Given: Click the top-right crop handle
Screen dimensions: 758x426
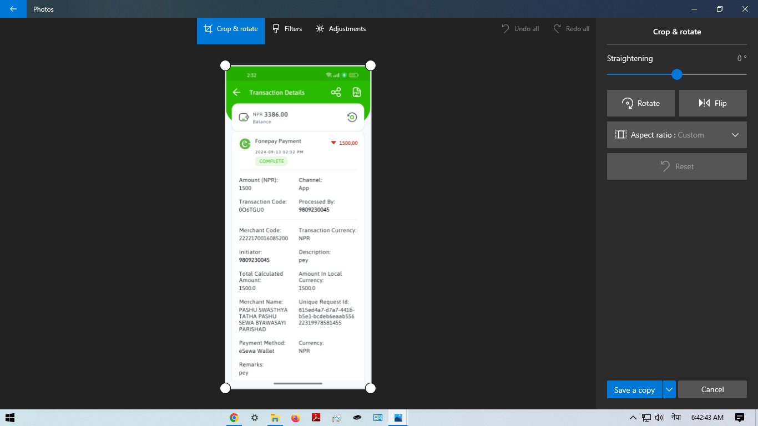Looking at the screenshot, I should point(371,65).
